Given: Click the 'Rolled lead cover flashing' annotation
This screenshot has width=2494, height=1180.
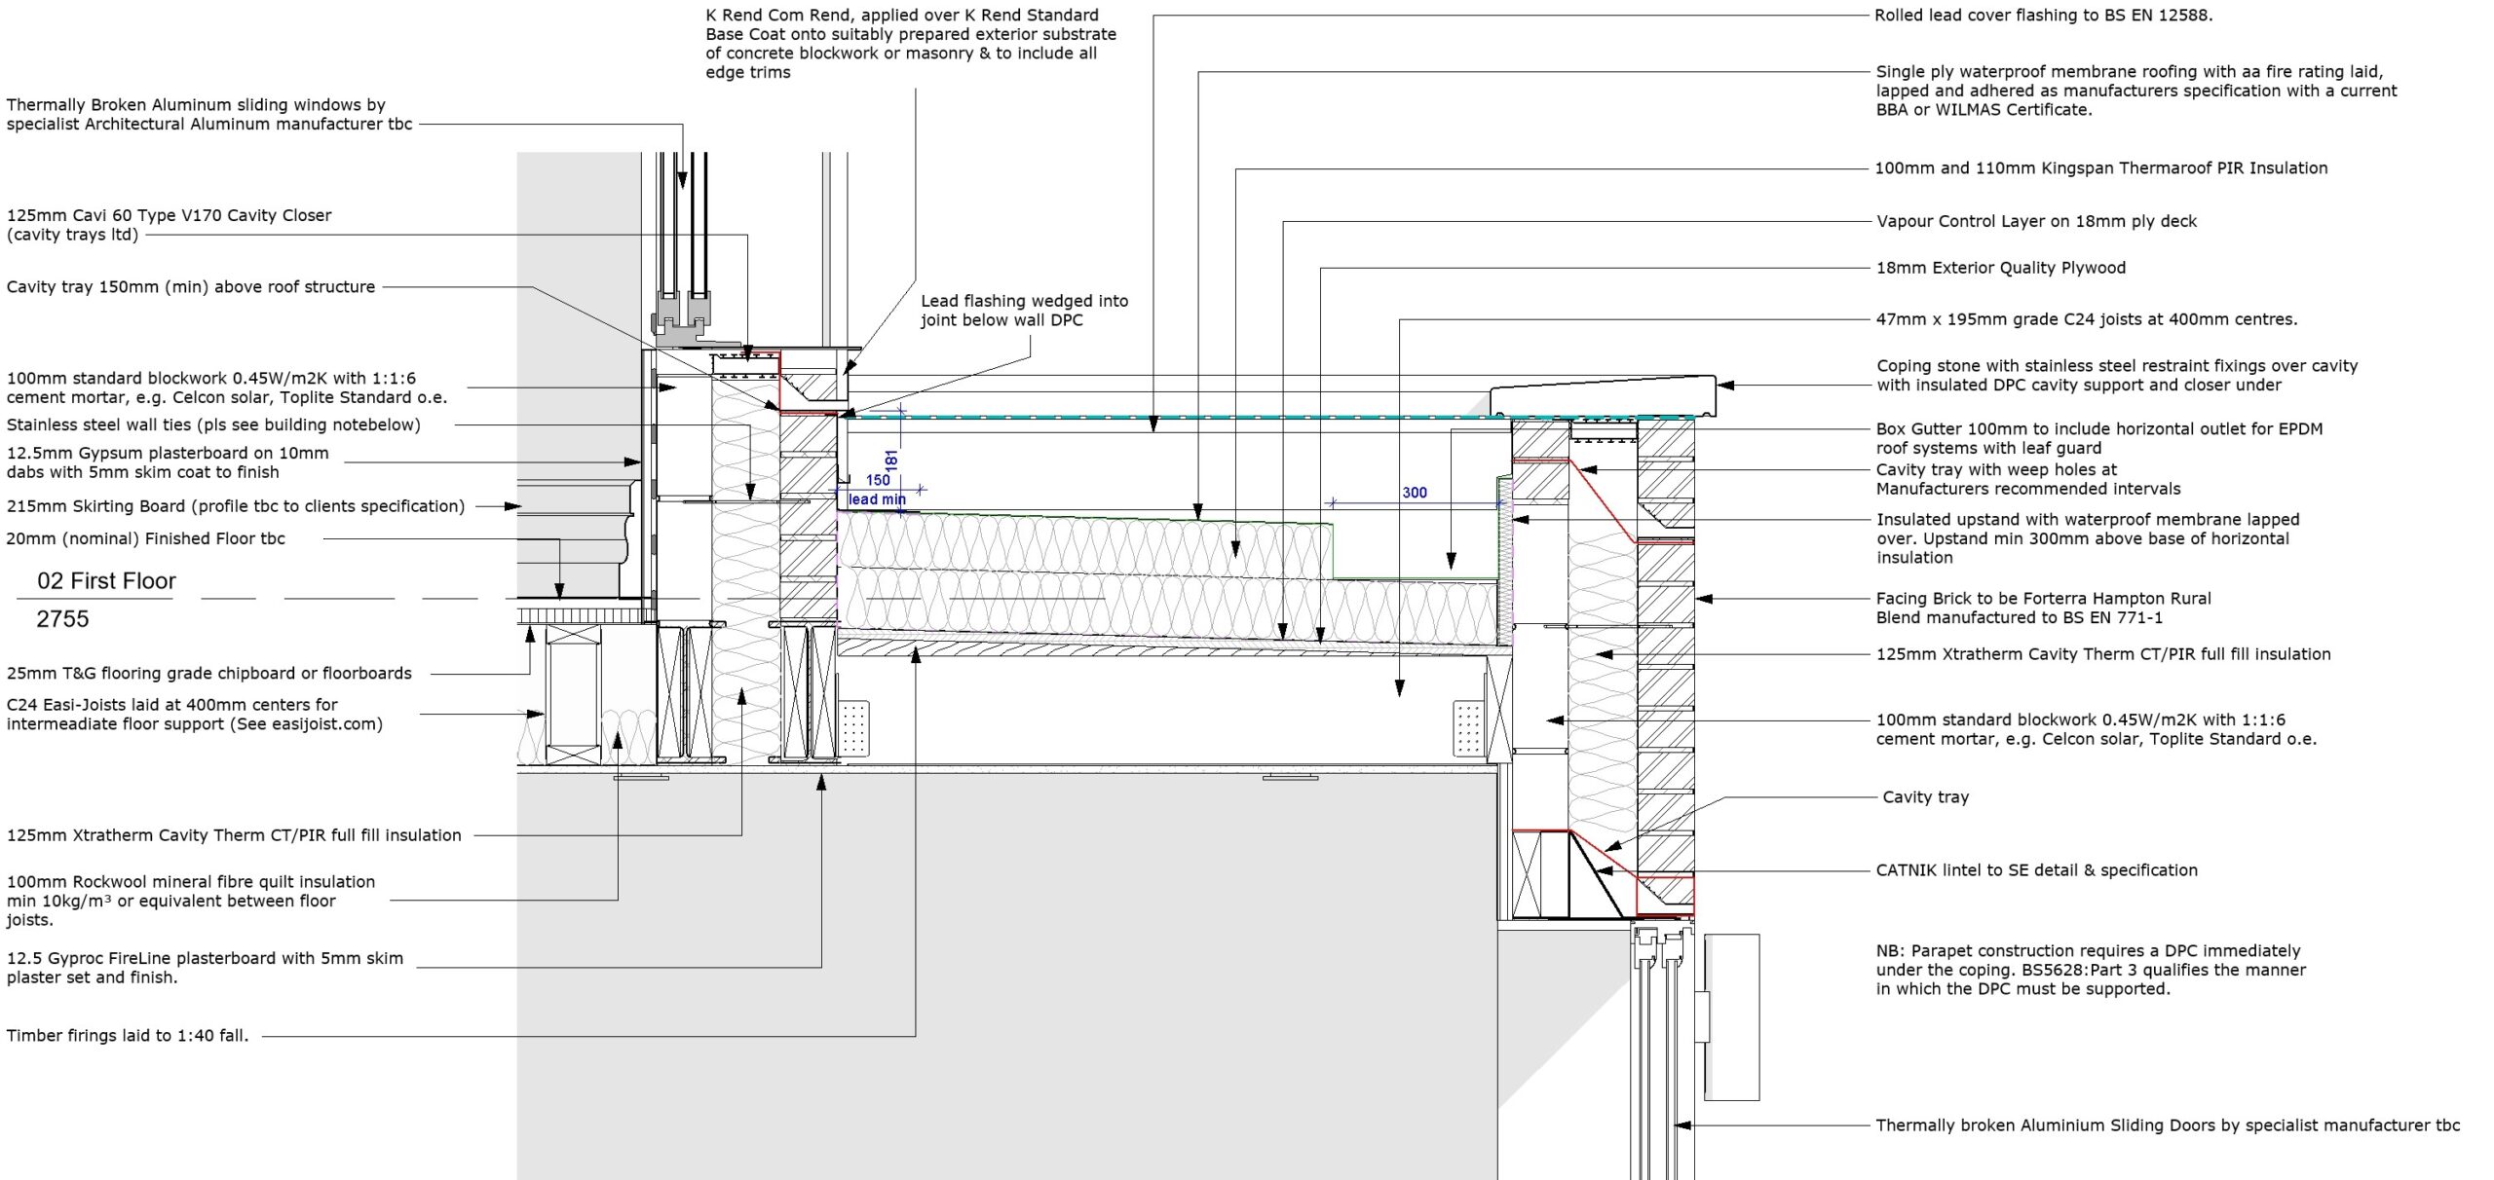Looking at the screenshot, I should pos(2043,16).
